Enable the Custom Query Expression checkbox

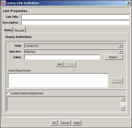pos(8,93)
